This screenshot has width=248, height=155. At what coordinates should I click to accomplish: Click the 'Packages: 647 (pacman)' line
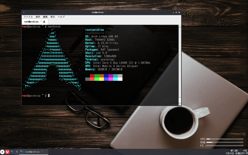[x=102, y=50]
